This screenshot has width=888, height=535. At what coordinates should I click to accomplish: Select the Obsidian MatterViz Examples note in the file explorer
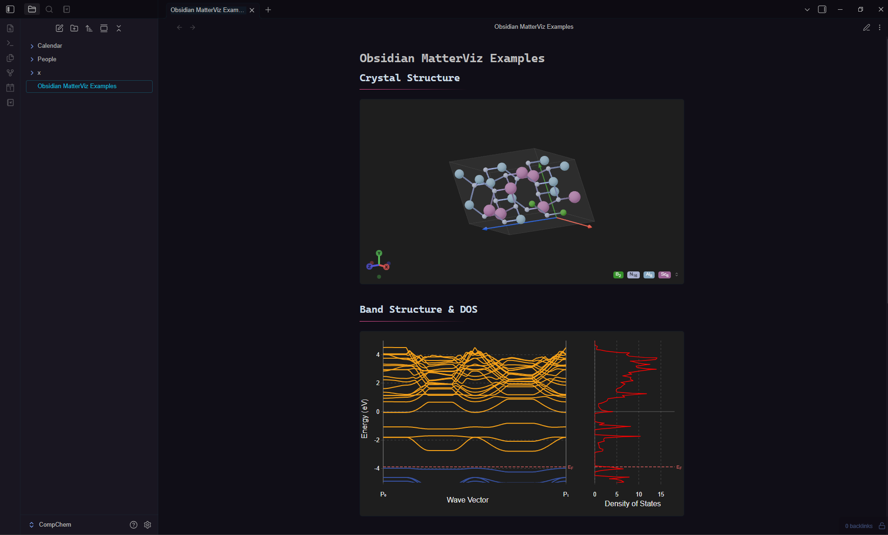click(89, 86)
